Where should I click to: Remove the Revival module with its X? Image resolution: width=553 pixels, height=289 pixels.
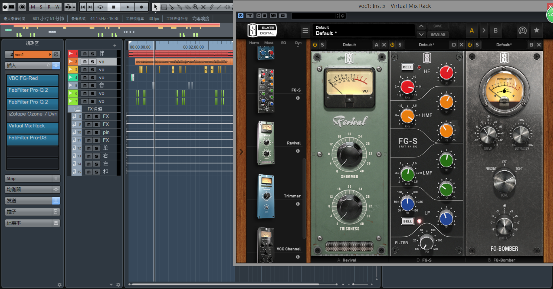(384, 45)
